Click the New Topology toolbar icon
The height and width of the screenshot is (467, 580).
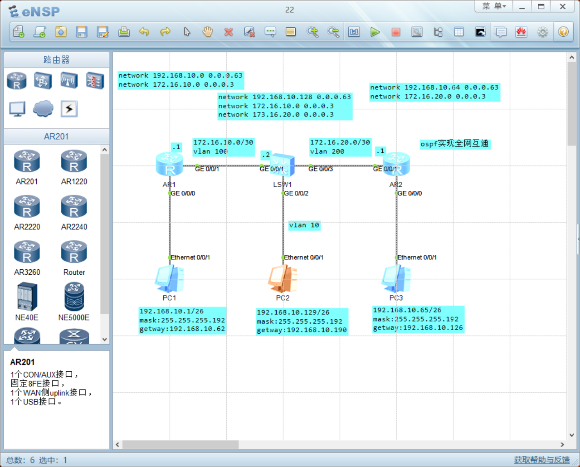pos(19,32)
